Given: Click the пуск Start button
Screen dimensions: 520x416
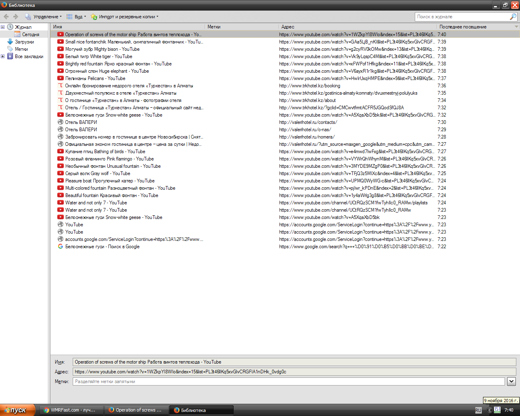Looking at the screenshot, I should [x=17, y=410].
